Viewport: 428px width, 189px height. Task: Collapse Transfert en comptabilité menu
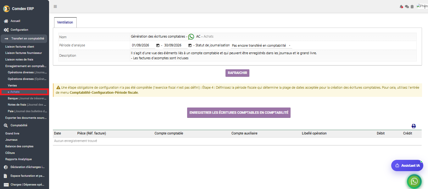point(24,39)
